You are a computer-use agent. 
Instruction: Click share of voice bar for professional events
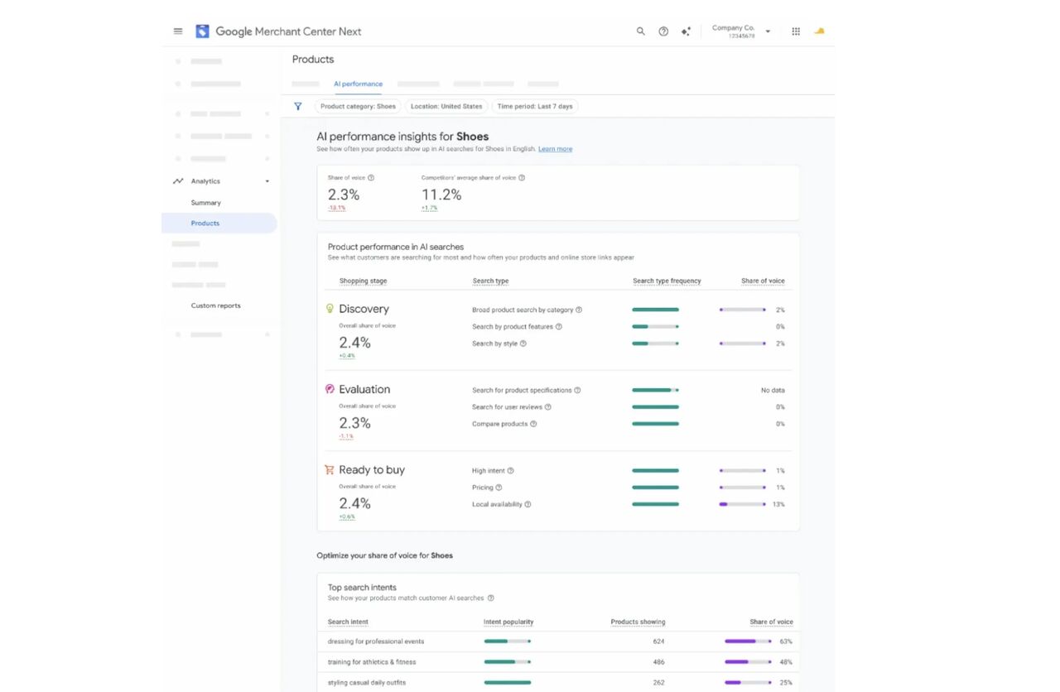point(749,642)
